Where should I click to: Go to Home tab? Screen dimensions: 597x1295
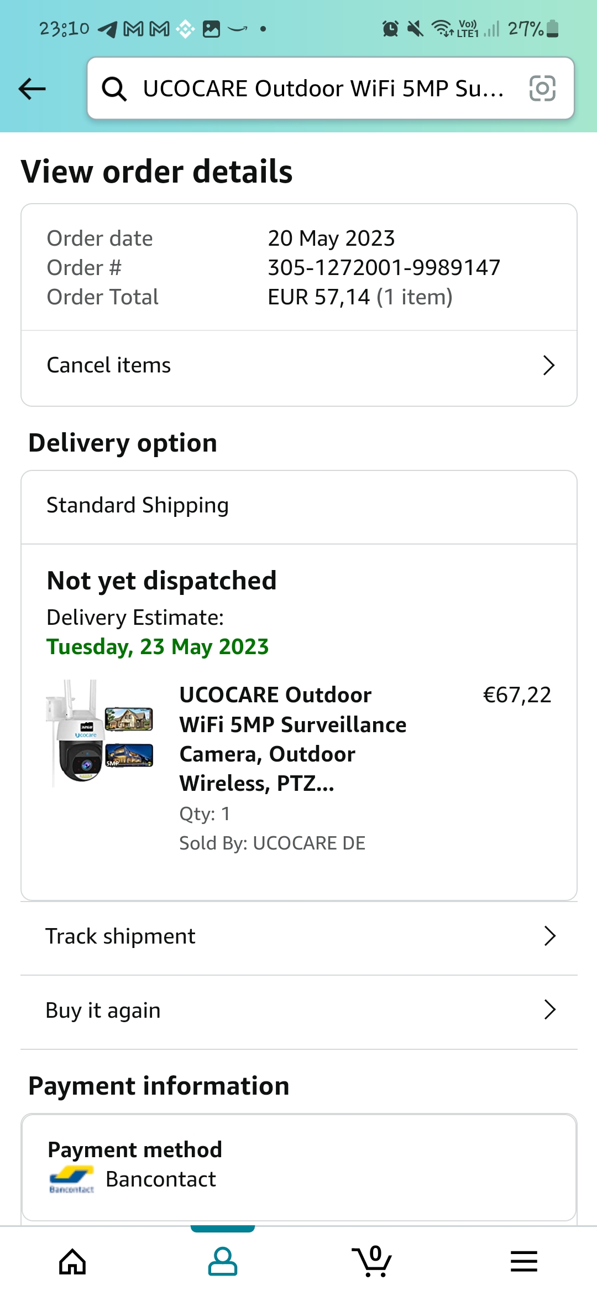coord(72,1262)
